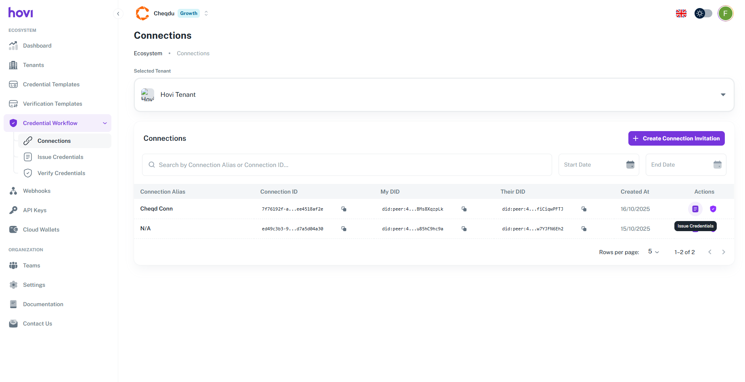Expand the Hovi Tenant dropdown
745x382 pixels.
point(723,95)
